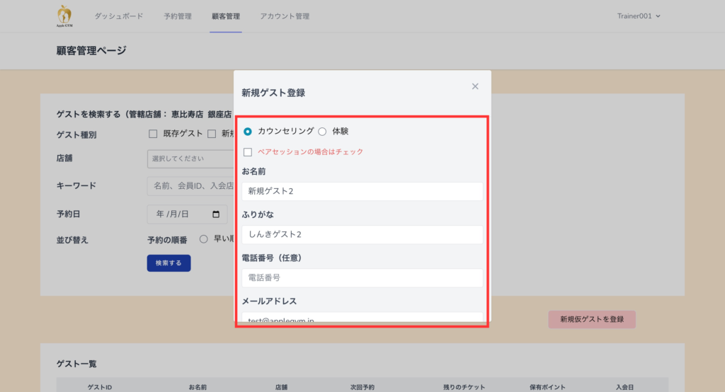Close the 新規ゲスト登録 dialog with X

(x=475, y=86)
